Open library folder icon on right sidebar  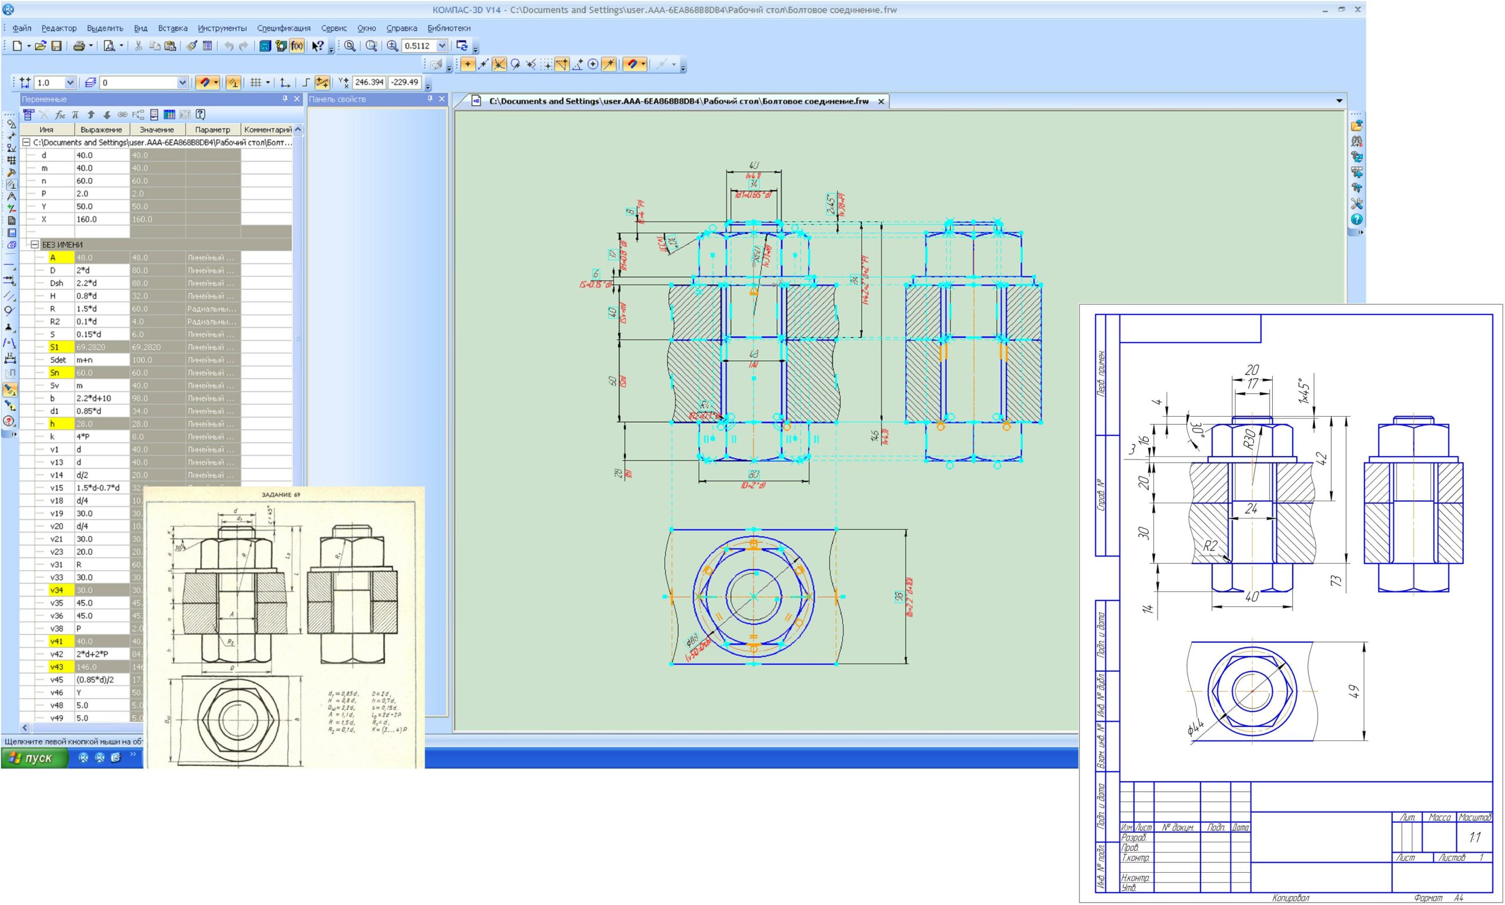1356,126
